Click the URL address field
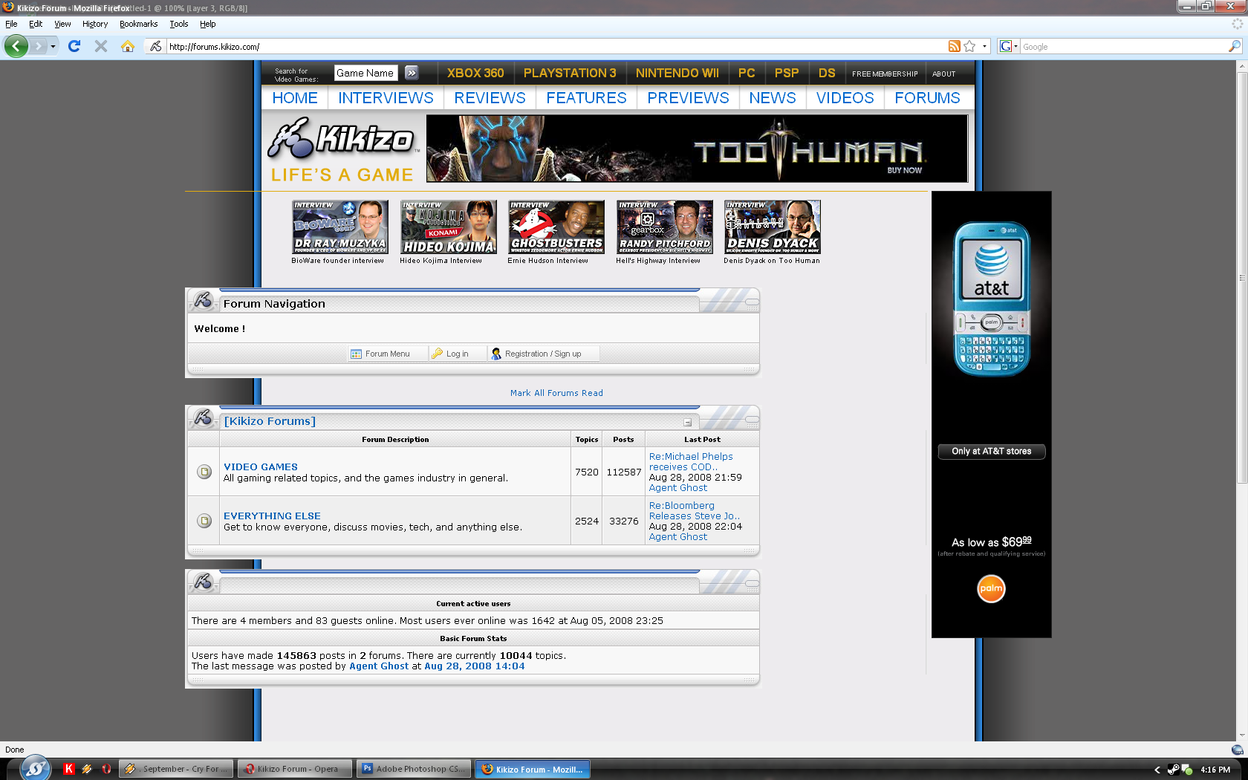The height and width of the screenshot is (780, 1248). [556, 46]
